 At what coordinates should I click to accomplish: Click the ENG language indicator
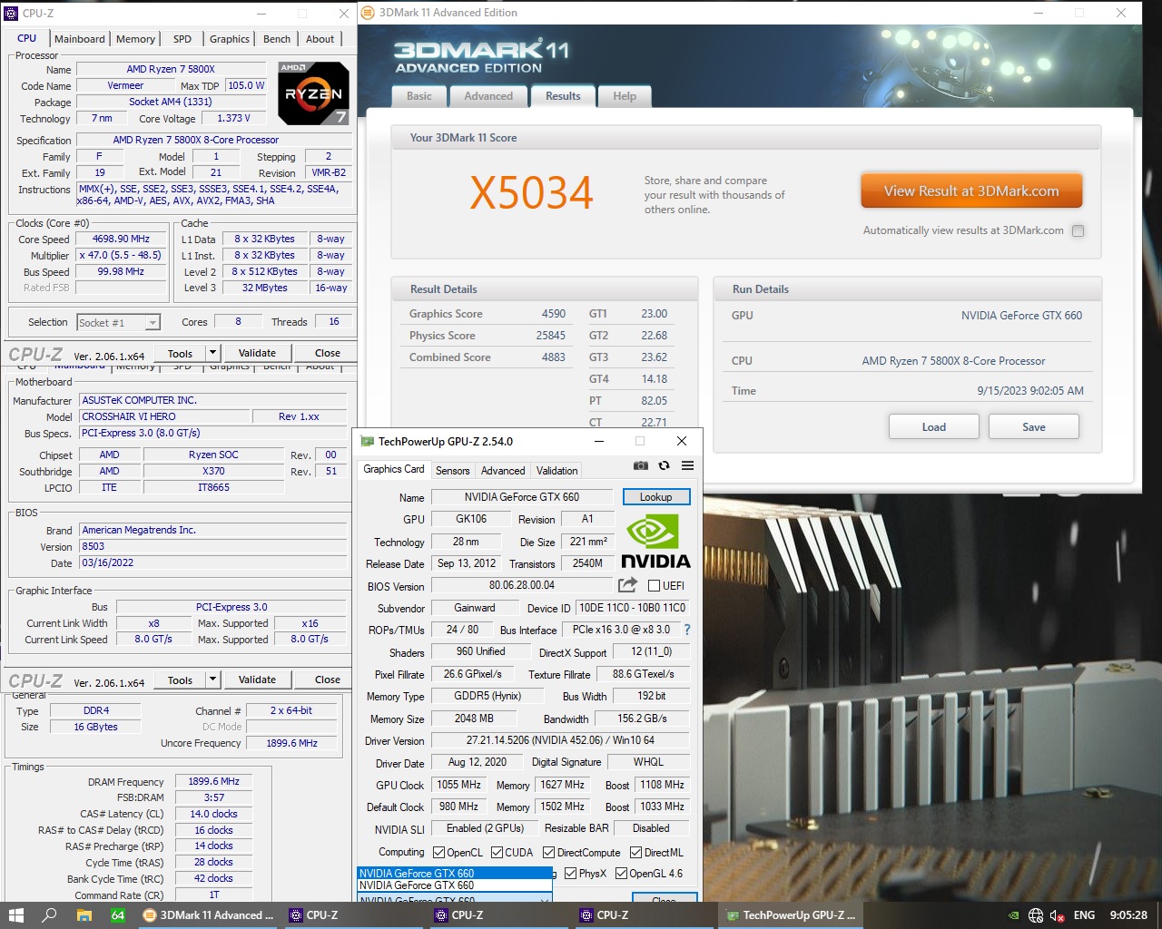tap(1084, 915)
